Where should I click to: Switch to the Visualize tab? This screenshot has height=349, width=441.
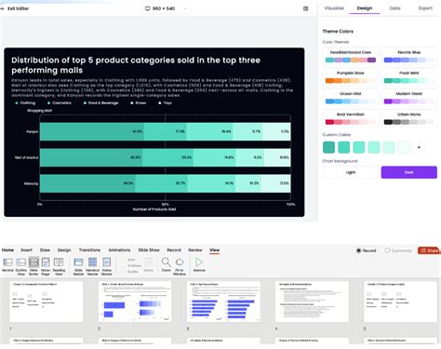coord(334,8)
